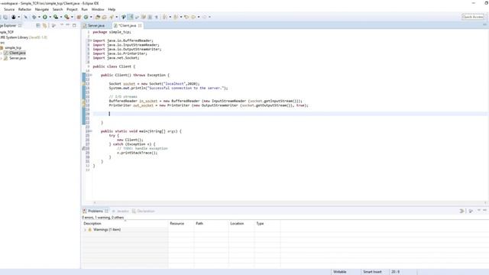Launch the Debug toolbar button
This screenshot has height=275, width=489.
click(34, 17)
